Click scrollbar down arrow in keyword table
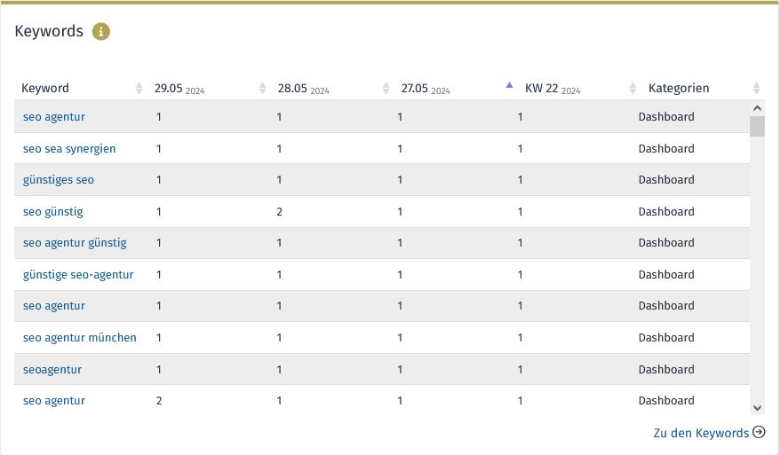 coord(757,408)
